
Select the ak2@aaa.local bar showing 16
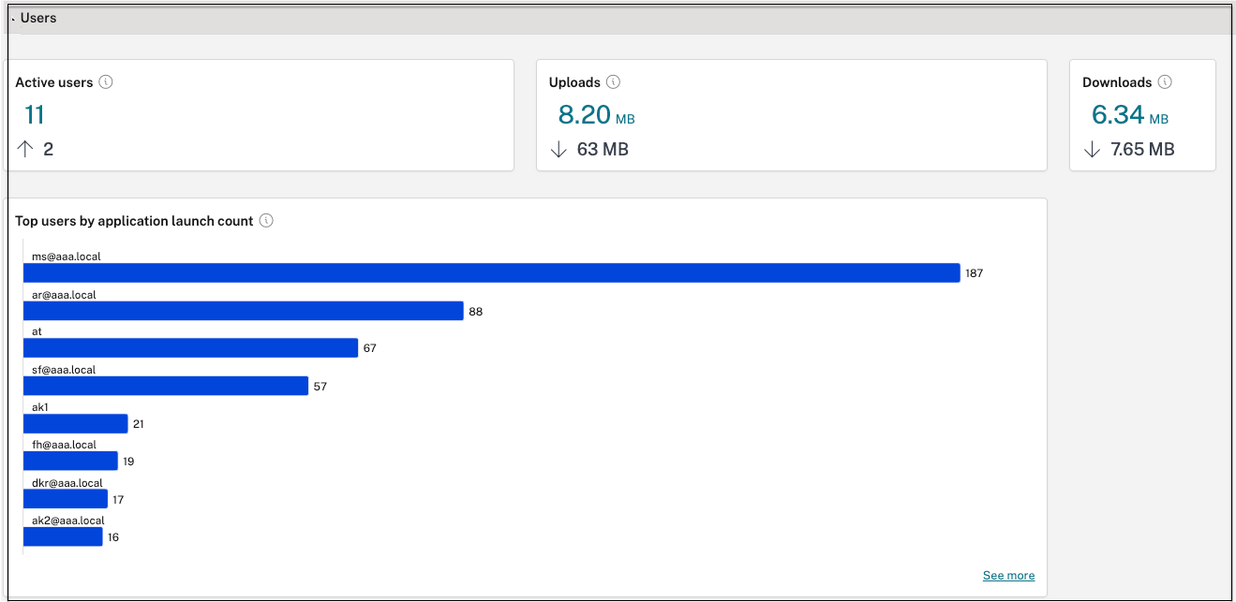tap(63, 536)
